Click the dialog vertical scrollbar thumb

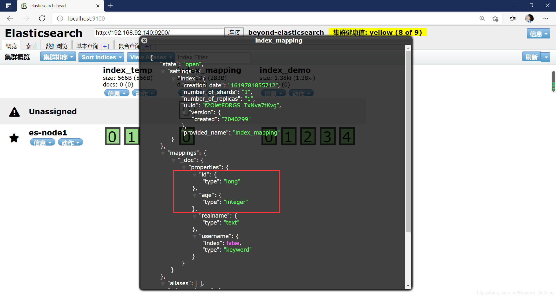pos(408,142)
